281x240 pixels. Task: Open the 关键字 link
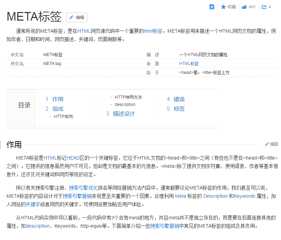(33, 204)
